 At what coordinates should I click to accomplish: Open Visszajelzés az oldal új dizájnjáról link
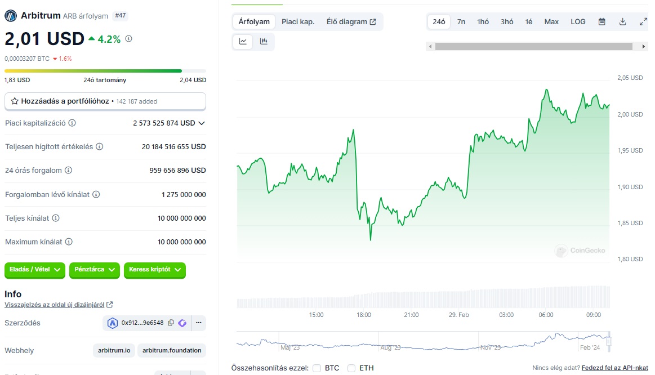pyautogui.click(x=54, y=305)
